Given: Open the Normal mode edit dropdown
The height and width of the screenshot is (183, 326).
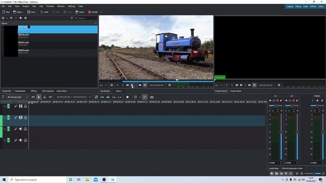Looking at the screenshot, I should coord(17,97).
